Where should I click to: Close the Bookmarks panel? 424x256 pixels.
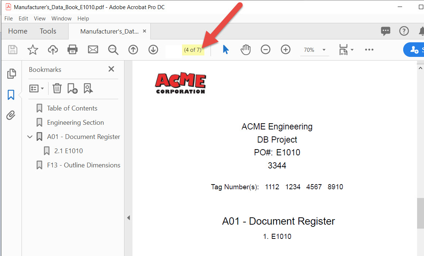pos(111,69)
